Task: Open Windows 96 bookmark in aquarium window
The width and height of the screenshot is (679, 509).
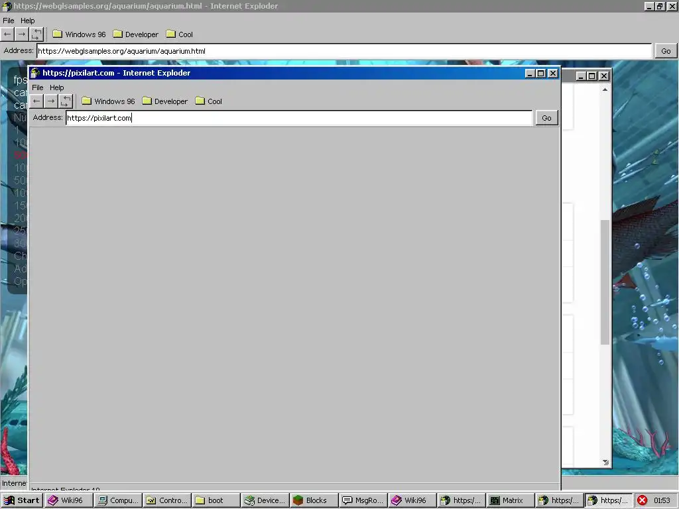Action: pos(80,34)
